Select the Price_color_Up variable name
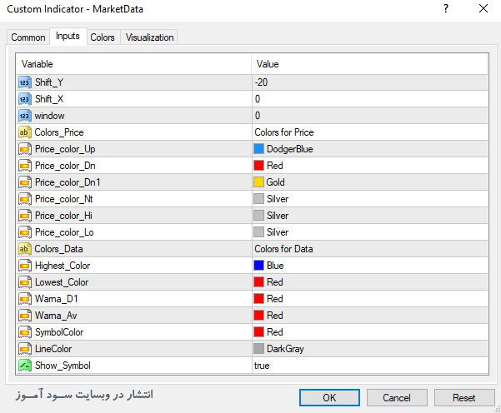 point(65,149)
